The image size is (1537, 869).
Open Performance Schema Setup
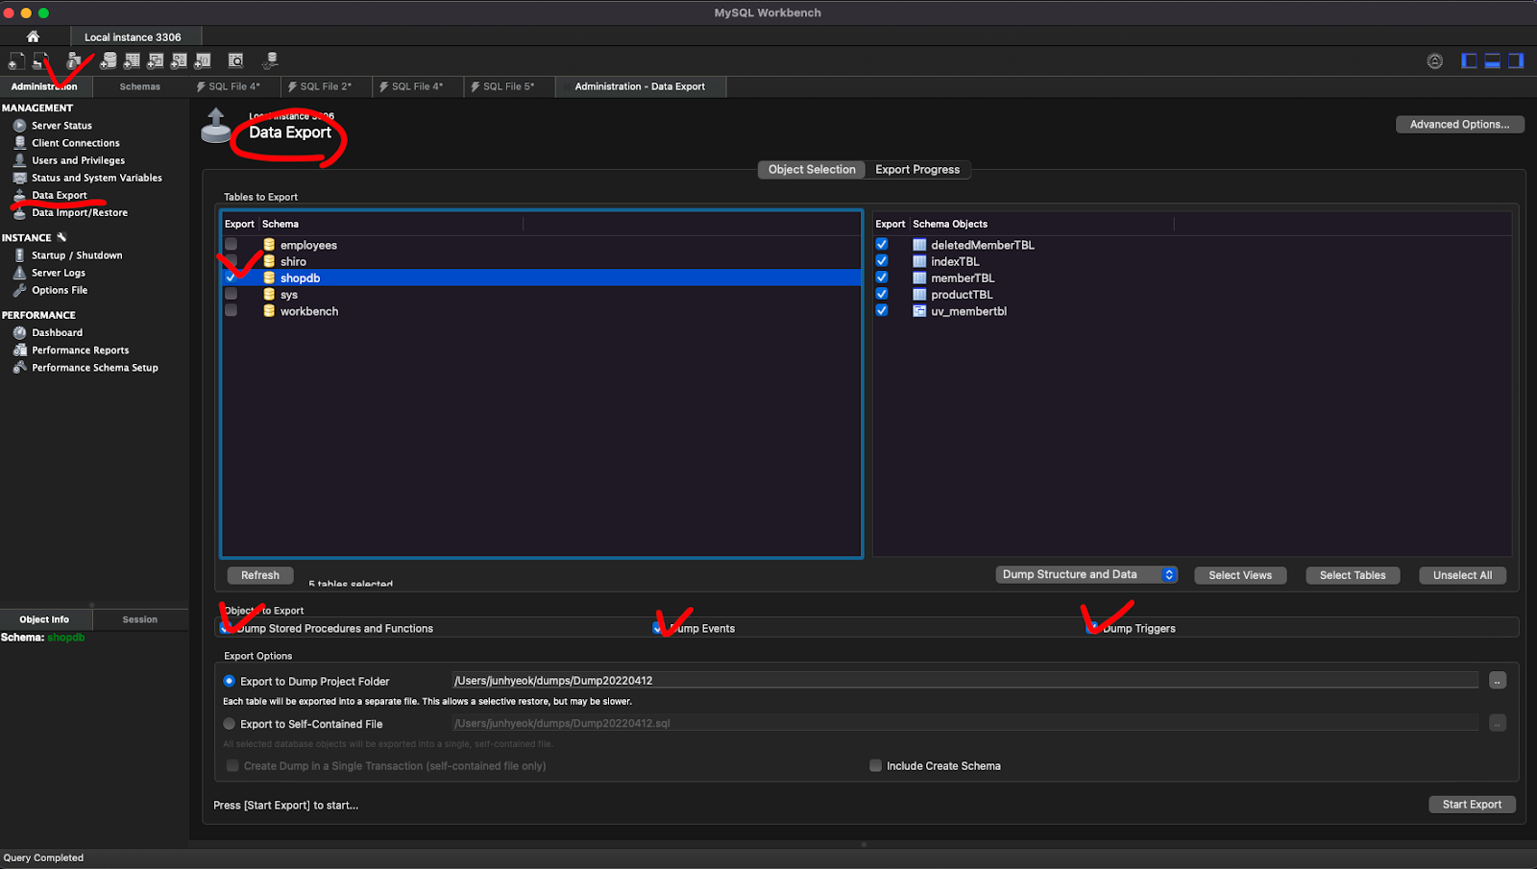click(94, 368)
